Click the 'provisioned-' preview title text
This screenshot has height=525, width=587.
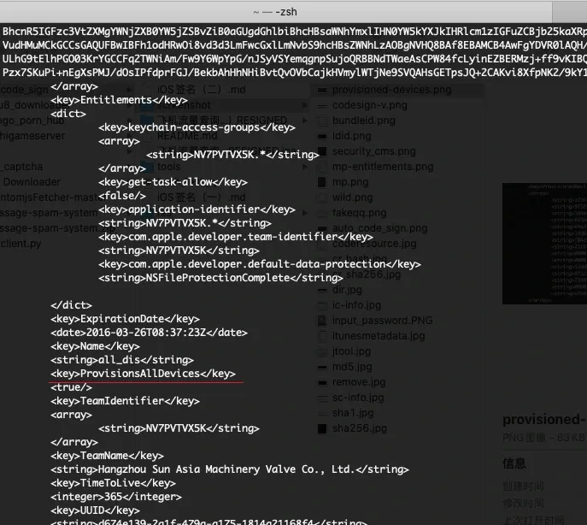[x=543, y=419]
